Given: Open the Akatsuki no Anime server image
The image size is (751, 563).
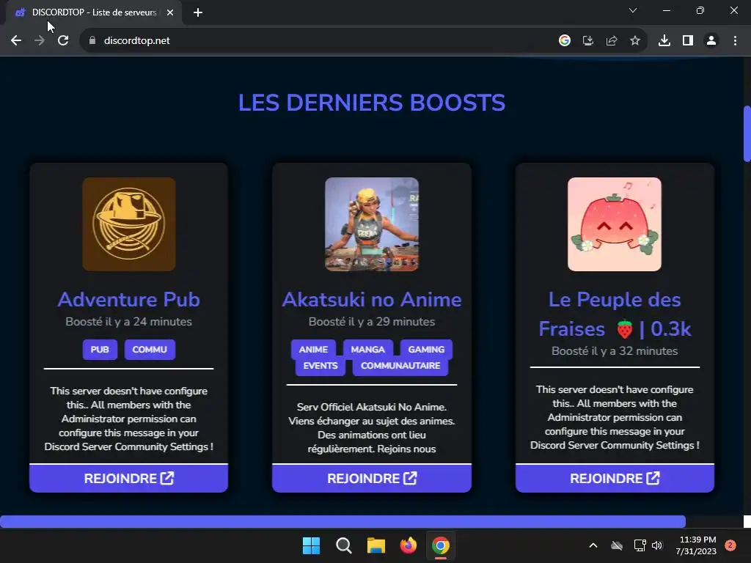Looking at the screenshot, I should tap(372, 224).
